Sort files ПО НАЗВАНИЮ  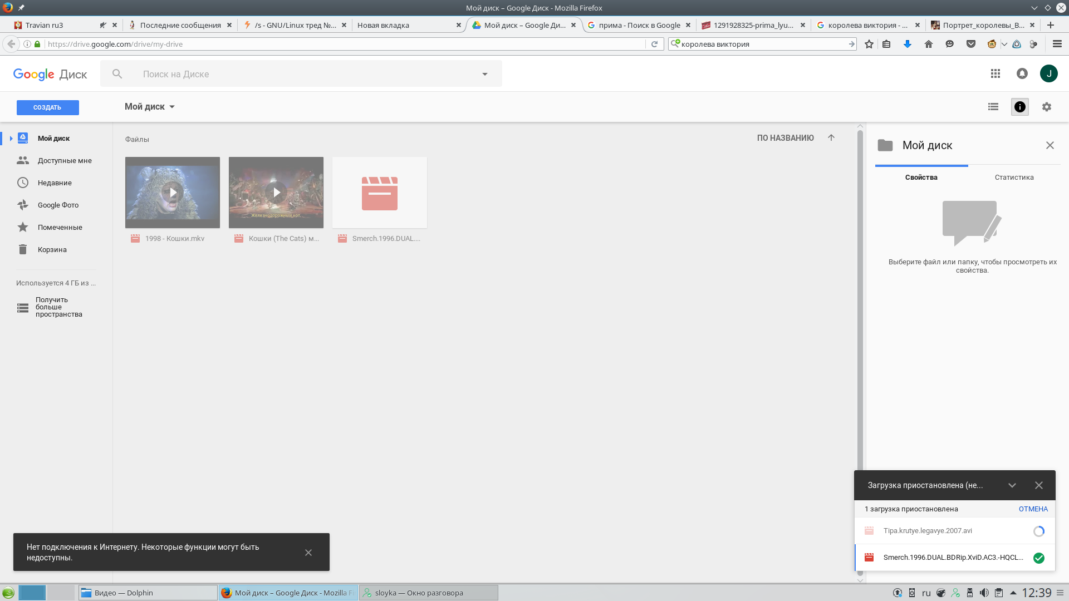pyautogui.click(x=785, y=138)
